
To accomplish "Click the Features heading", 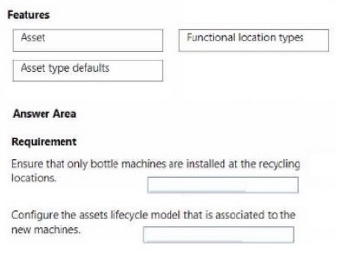I will click(x=29, y=15).
